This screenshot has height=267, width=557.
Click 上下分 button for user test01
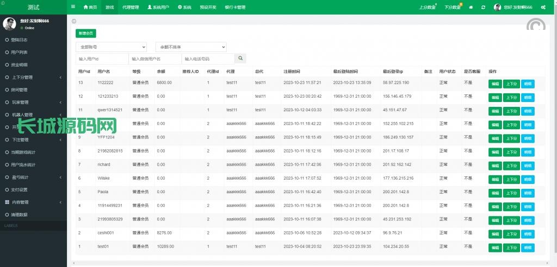511,248
